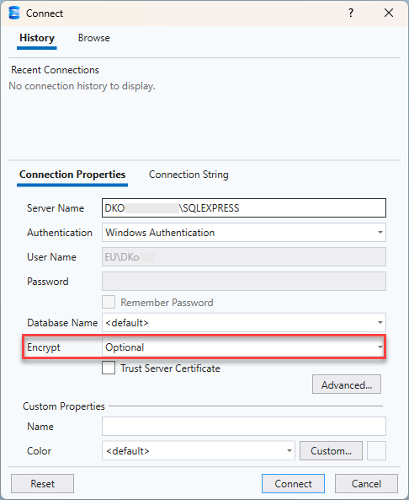Close the Connect dialog window
Image resolution: width=409 pixels, height=500 pixels.
click(x=389, y=13)
